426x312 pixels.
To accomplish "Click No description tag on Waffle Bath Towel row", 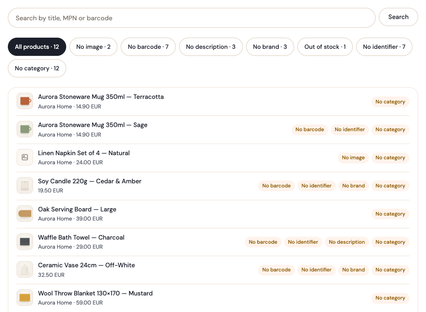I will tap(347, 242).
